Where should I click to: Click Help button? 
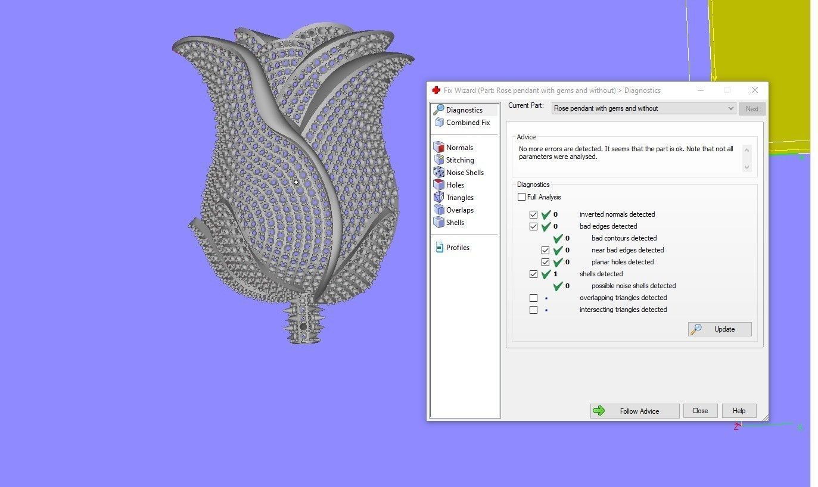739,411
